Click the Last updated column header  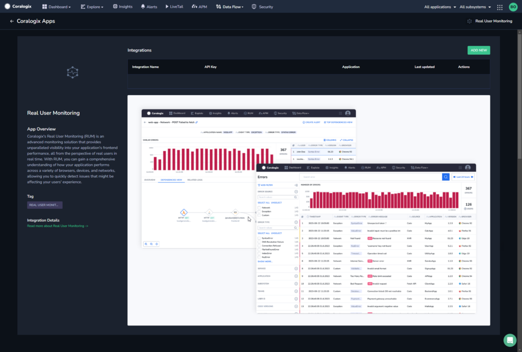(x=425, y=67)
